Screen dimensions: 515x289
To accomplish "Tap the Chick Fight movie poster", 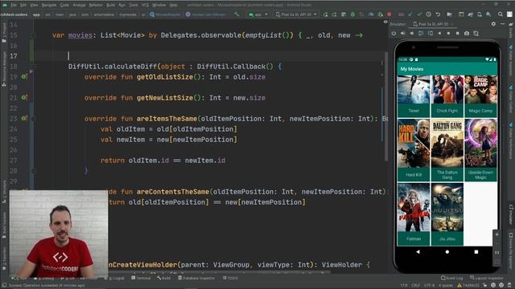I will point(447,90).
